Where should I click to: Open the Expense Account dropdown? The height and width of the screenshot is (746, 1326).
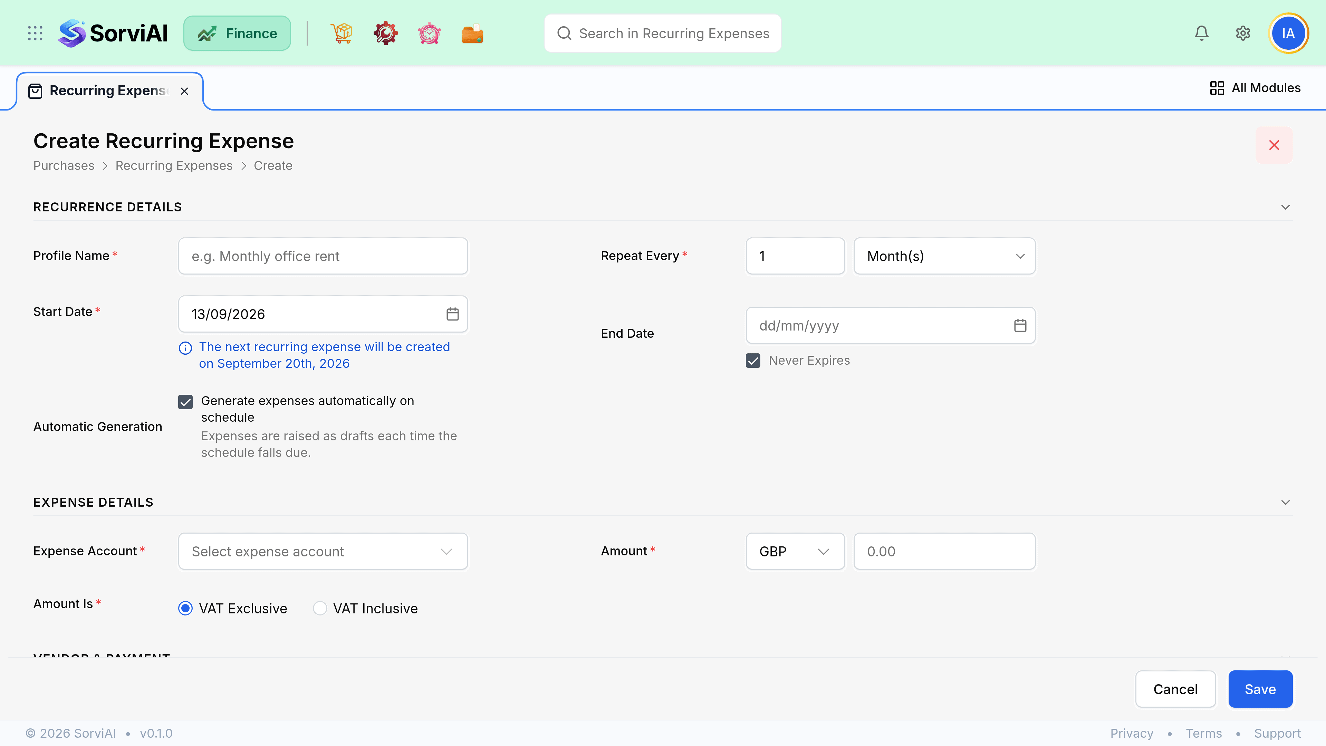coord(323,552)
